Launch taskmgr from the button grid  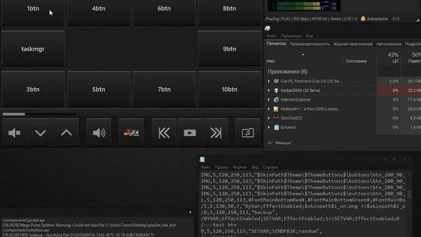(x=33, y=49)
